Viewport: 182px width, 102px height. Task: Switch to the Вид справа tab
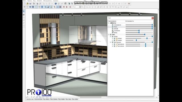point(61,99)
